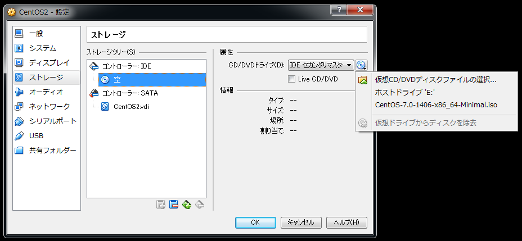The width and height of the screenshot is (522, 241).
Task: Open the ネットワーク settings category
Action: [46, 106]
